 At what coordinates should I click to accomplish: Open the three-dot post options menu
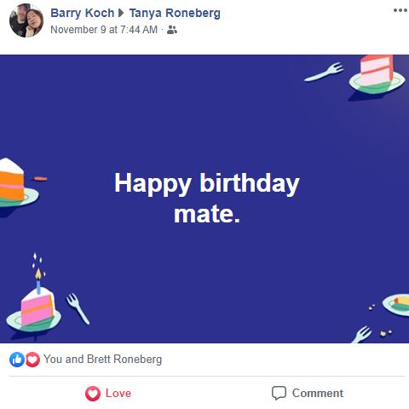[400, 10]
